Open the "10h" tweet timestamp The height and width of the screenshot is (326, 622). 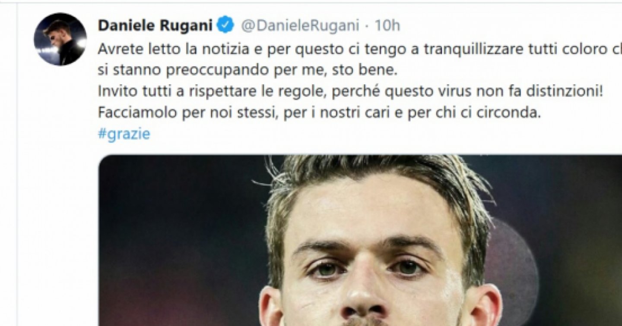pos(387,26)
